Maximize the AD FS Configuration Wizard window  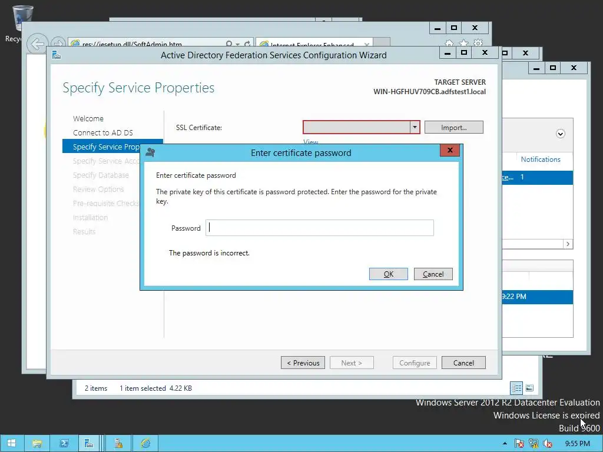[464, 53]
